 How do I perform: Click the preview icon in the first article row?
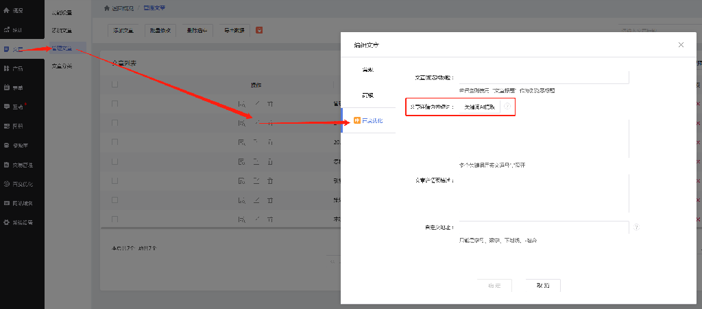[241, 104]
